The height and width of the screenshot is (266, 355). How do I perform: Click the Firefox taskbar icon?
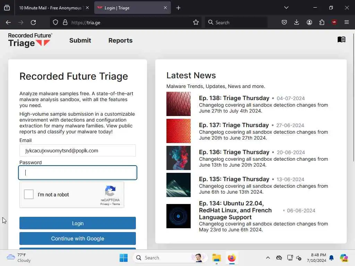[x=232, y=258]
